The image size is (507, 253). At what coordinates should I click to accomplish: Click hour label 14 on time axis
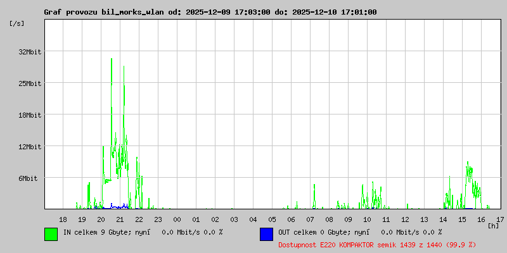point(444,219)
